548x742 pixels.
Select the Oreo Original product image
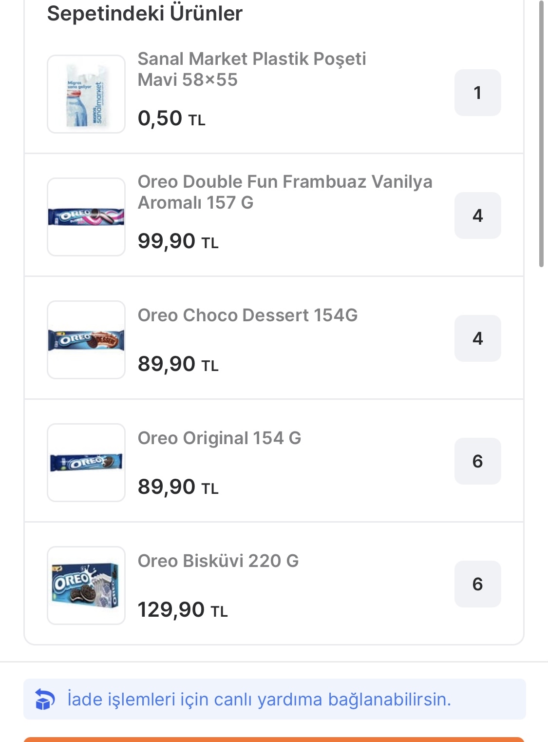click(86, 463)
